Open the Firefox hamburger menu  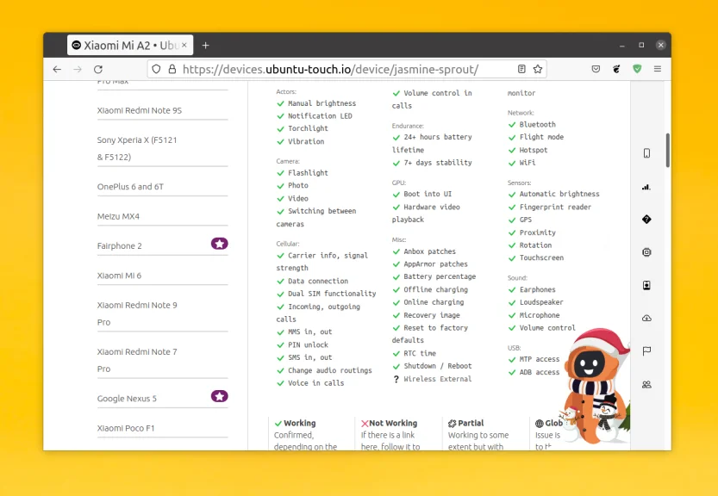(658, 69)
